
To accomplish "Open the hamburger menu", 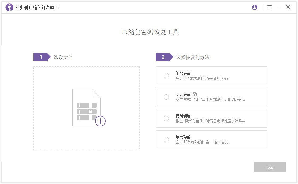I will (x=270, y=7).
